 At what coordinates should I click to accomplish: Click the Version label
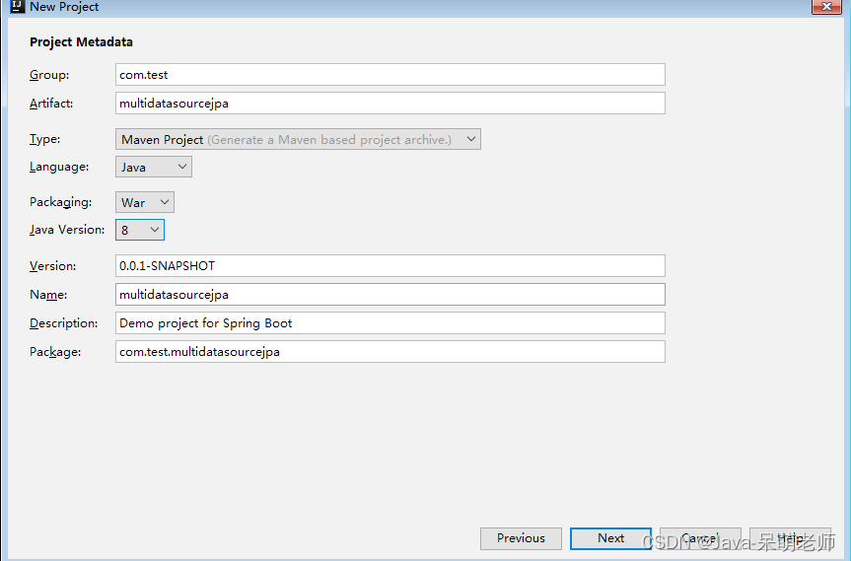point(52,266)
